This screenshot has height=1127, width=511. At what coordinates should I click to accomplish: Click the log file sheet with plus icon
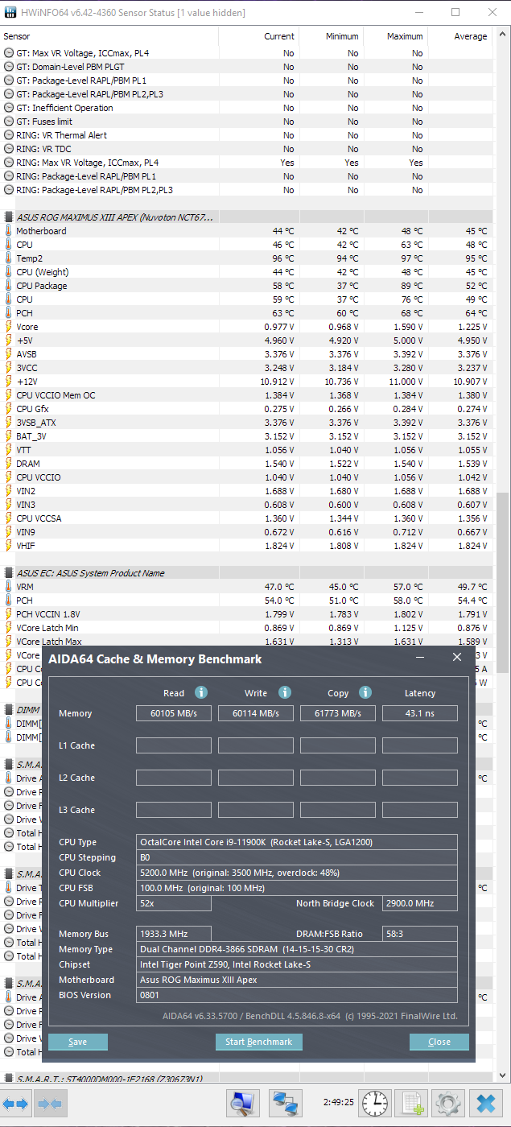click(x=413, y=1103)
